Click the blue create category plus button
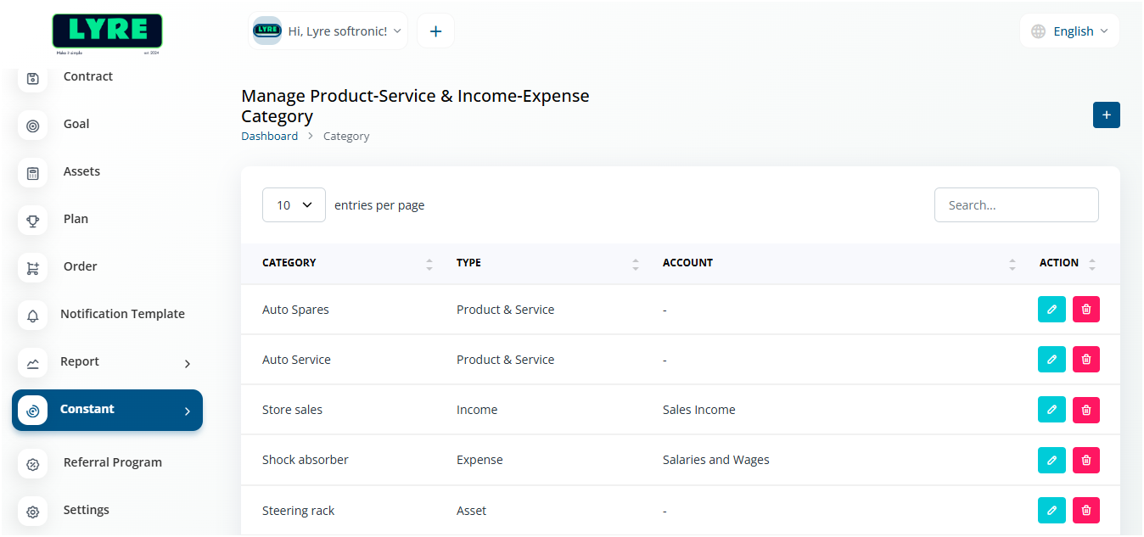The width and height of the screenshot is (1144, 537). click(1106, 115)
